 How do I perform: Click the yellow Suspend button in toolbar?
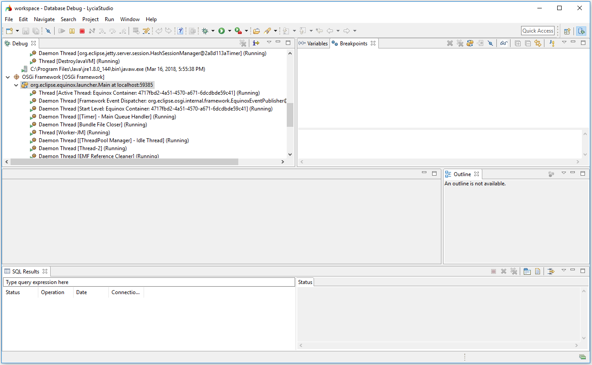(x=72, y=31)
